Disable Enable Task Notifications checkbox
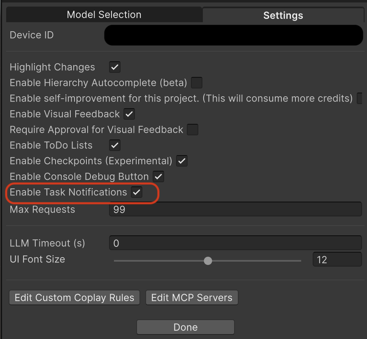The height and width of the screenshot is (339, 367). (x=137, y=192)
